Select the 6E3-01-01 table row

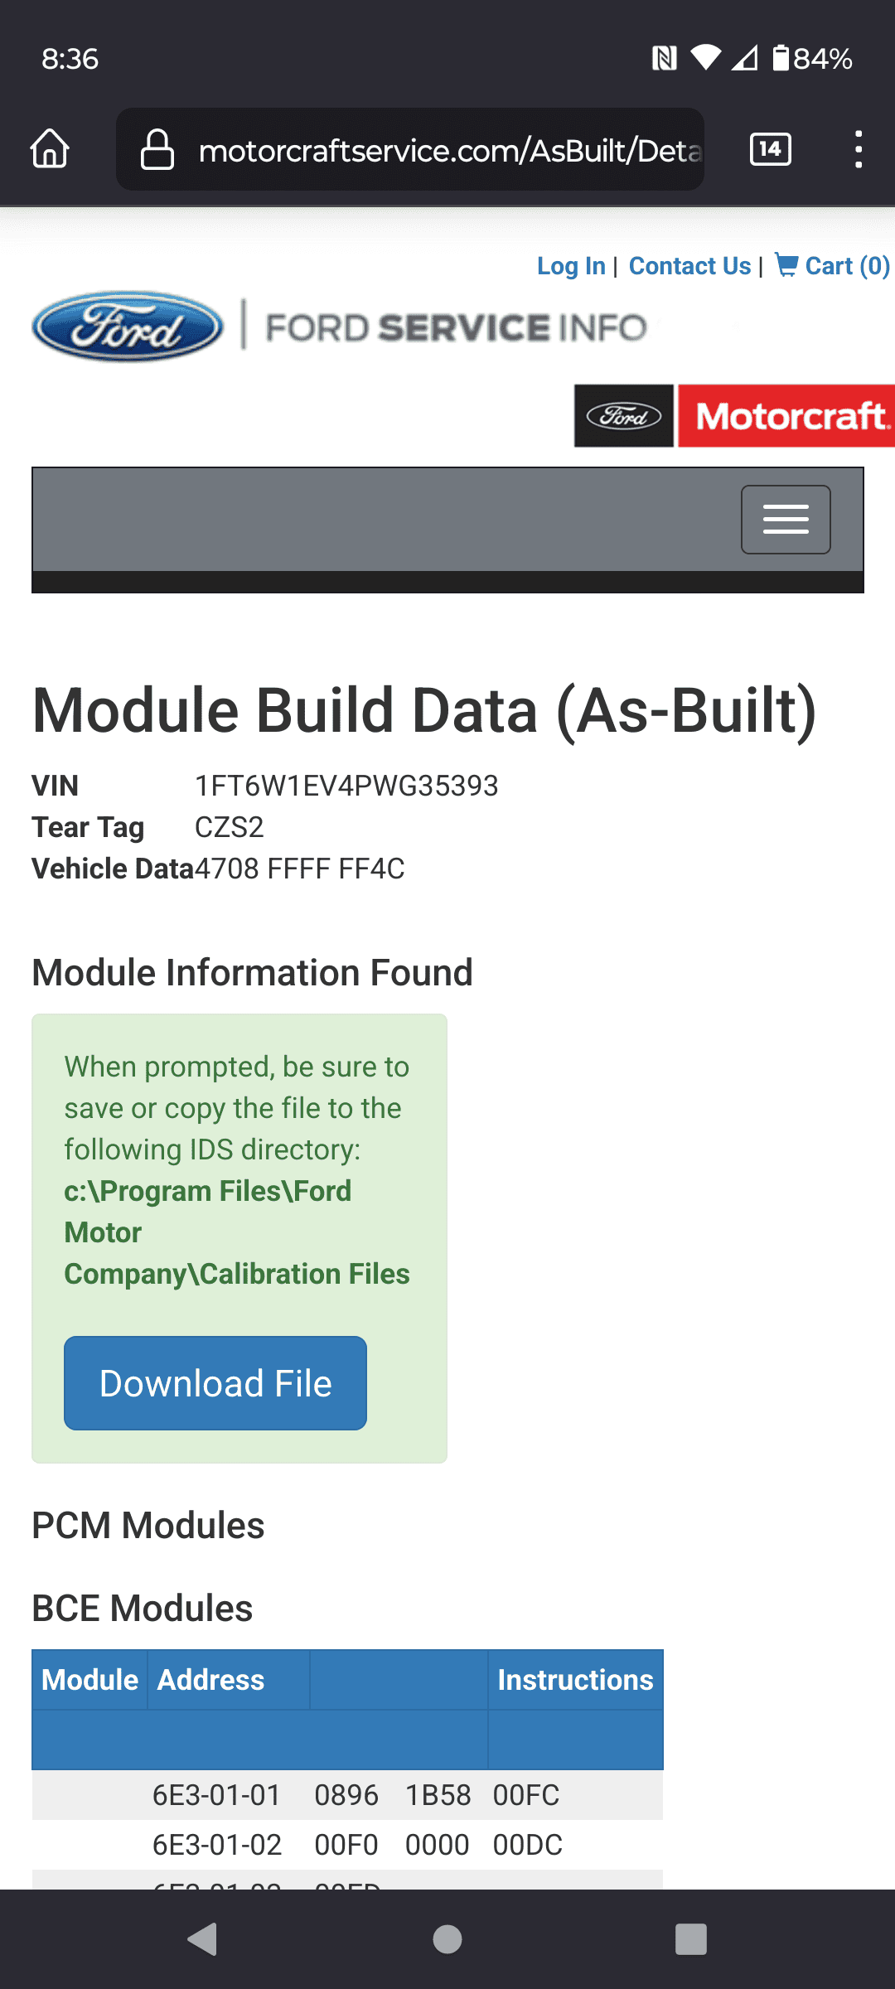click(x=347, y=1795)
